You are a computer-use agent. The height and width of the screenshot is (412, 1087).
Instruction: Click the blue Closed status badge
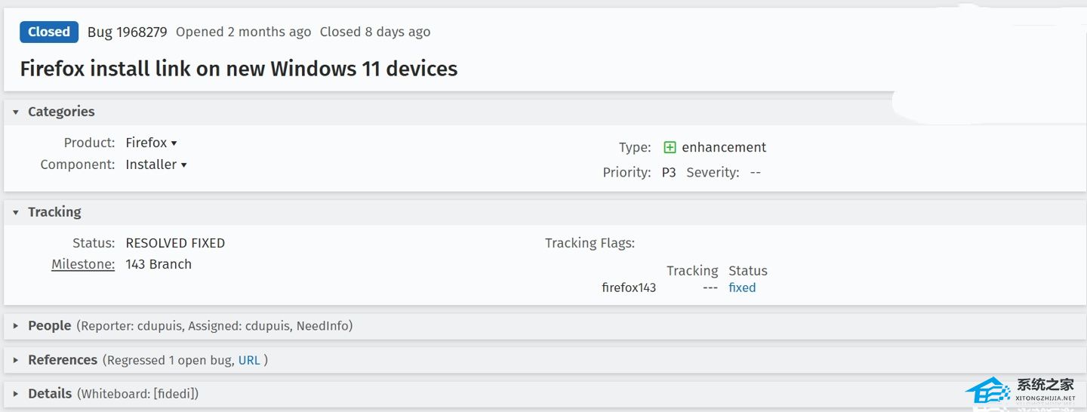click(x=49, y=32)
